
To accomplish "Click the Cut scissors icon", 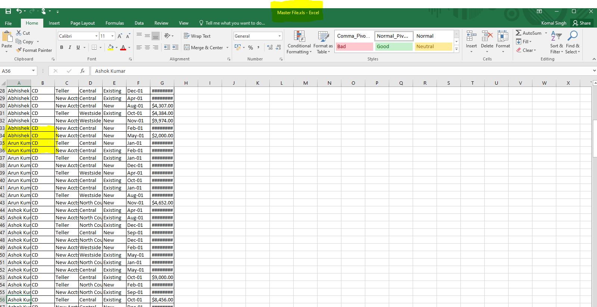I will (x=19, y=33).
